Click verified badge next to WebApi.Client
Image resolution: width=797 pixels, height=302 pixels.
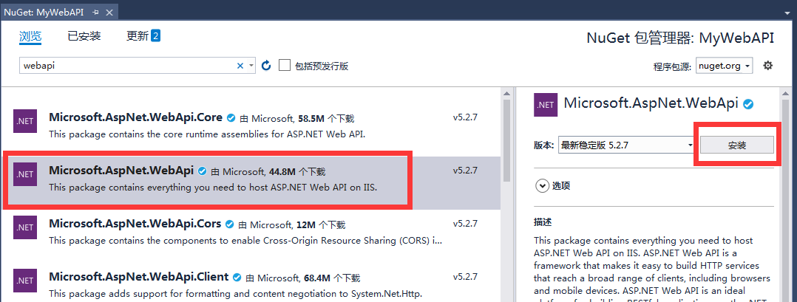click(237, 277)
